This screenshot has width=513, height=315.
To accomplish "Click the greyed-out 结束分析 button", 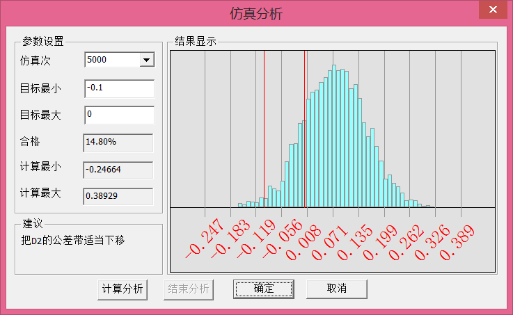I will pyautogui.click(x=187, y=289).
